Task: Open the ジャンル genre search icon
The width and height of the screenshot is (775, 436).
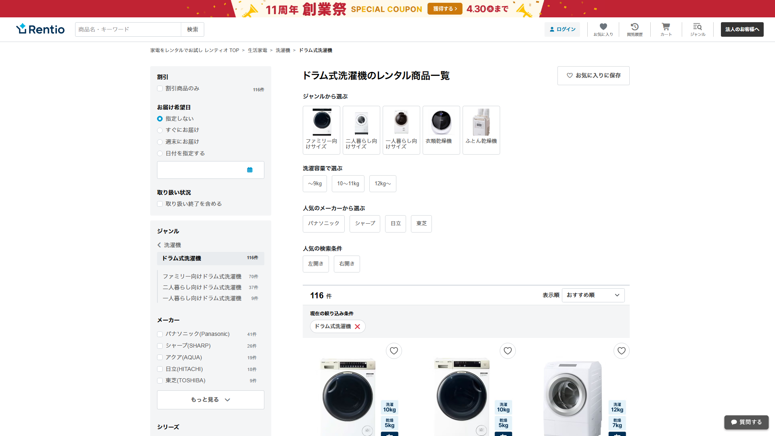Action: coord(697,29)
